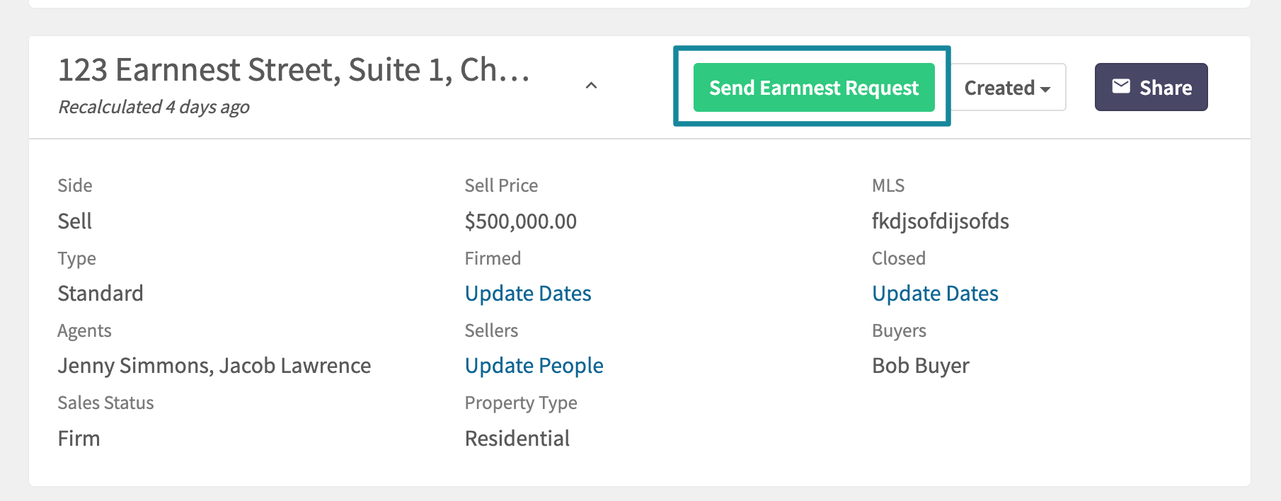Click the Send Earnnest Request button
1281x501 pixels.
(x=814, y=88)
